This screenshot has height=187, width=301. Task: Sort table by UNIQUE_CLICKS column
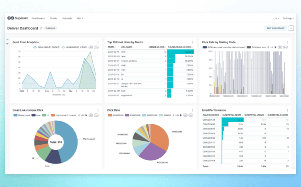157,47
